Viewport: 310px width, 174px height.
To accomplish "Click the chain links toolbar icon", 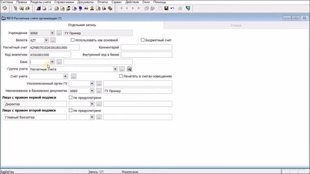I will [110, 8].
